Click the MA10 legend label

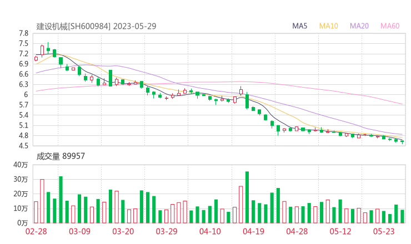pyautogui.click(x=328, y=26)
